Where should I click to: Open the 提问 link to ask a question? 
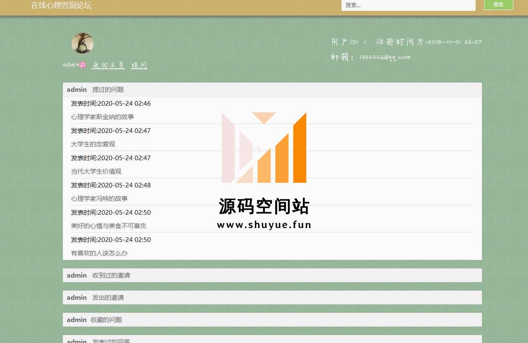[139, 65]
